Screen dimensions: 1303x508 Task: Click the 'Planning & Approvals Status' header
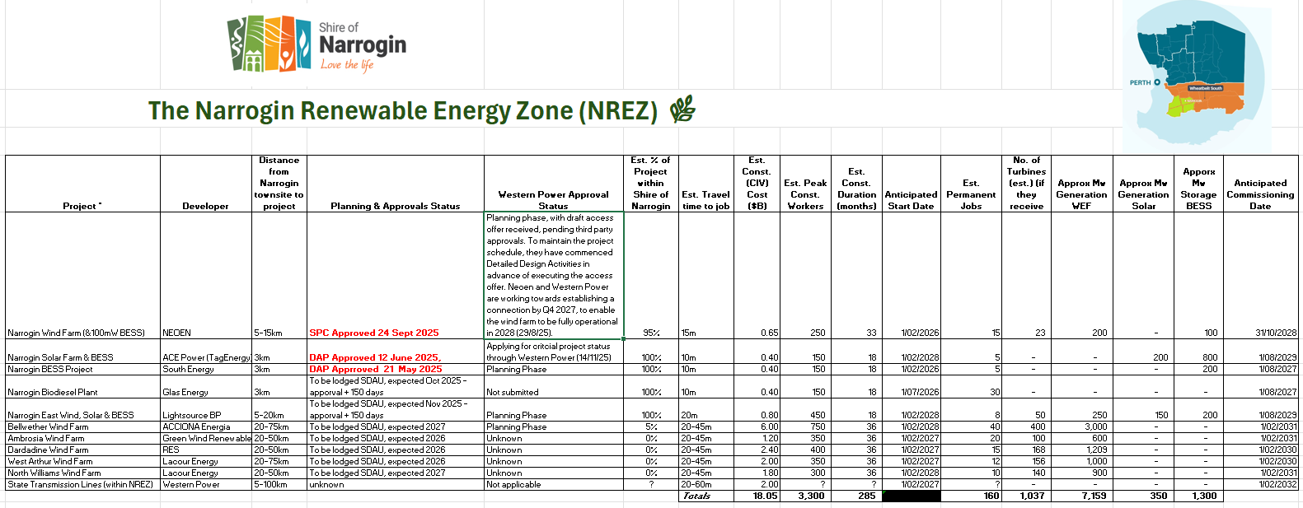(395, 206)
